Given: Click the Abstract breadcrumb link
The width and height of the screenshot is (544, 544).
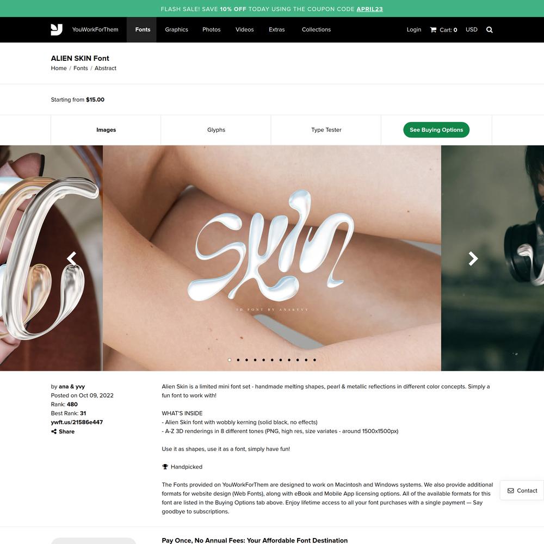Looking at the screenshot, I should pyautogui.click(x=106, y=69).
